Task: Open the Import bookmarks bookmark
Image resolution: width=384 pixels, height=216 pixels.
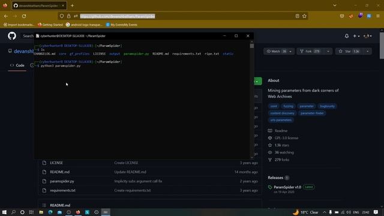Action: click(19, 25)
